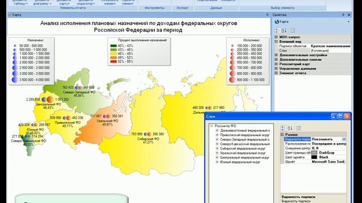Click the Black font color swatch
Screen dimensions: 362x203
tap(314, 157)
